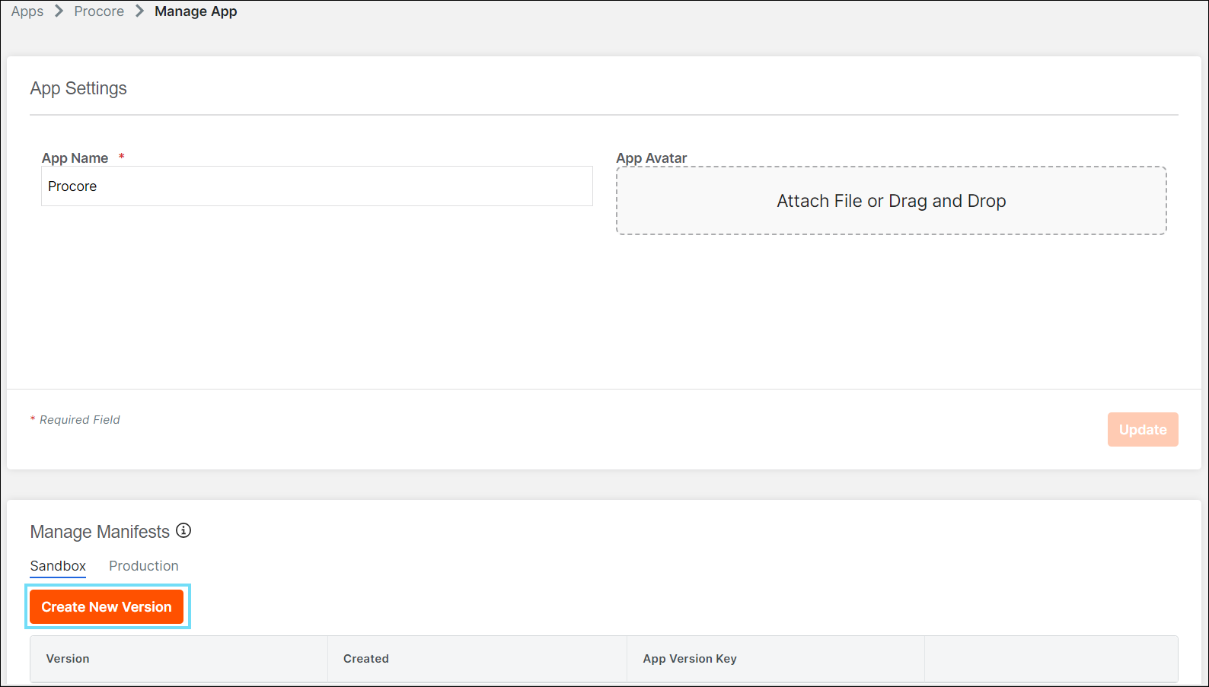Open the Attach File or Drag and Drop area

point(891,201)
